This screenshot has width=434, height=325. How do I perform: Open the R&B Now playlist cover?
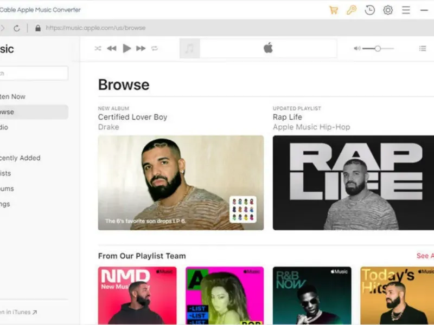pyautogui.click(x=312, y=295)
